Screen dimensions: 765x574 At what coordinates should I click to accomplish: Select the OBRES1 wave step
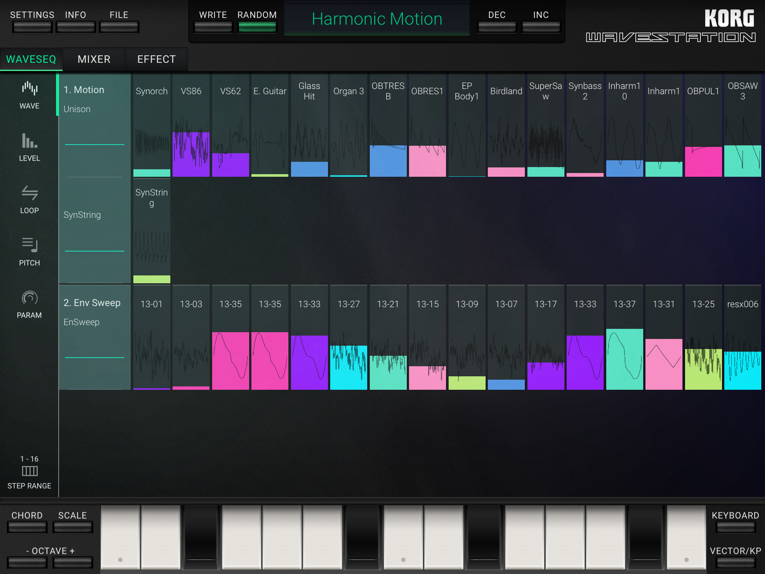click(427, 125)
